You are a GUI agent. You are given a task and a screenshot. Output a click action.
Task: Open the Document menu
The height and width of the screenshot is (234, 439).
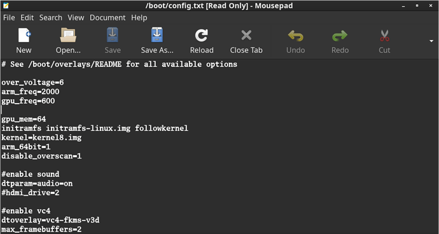click(108, 18)
